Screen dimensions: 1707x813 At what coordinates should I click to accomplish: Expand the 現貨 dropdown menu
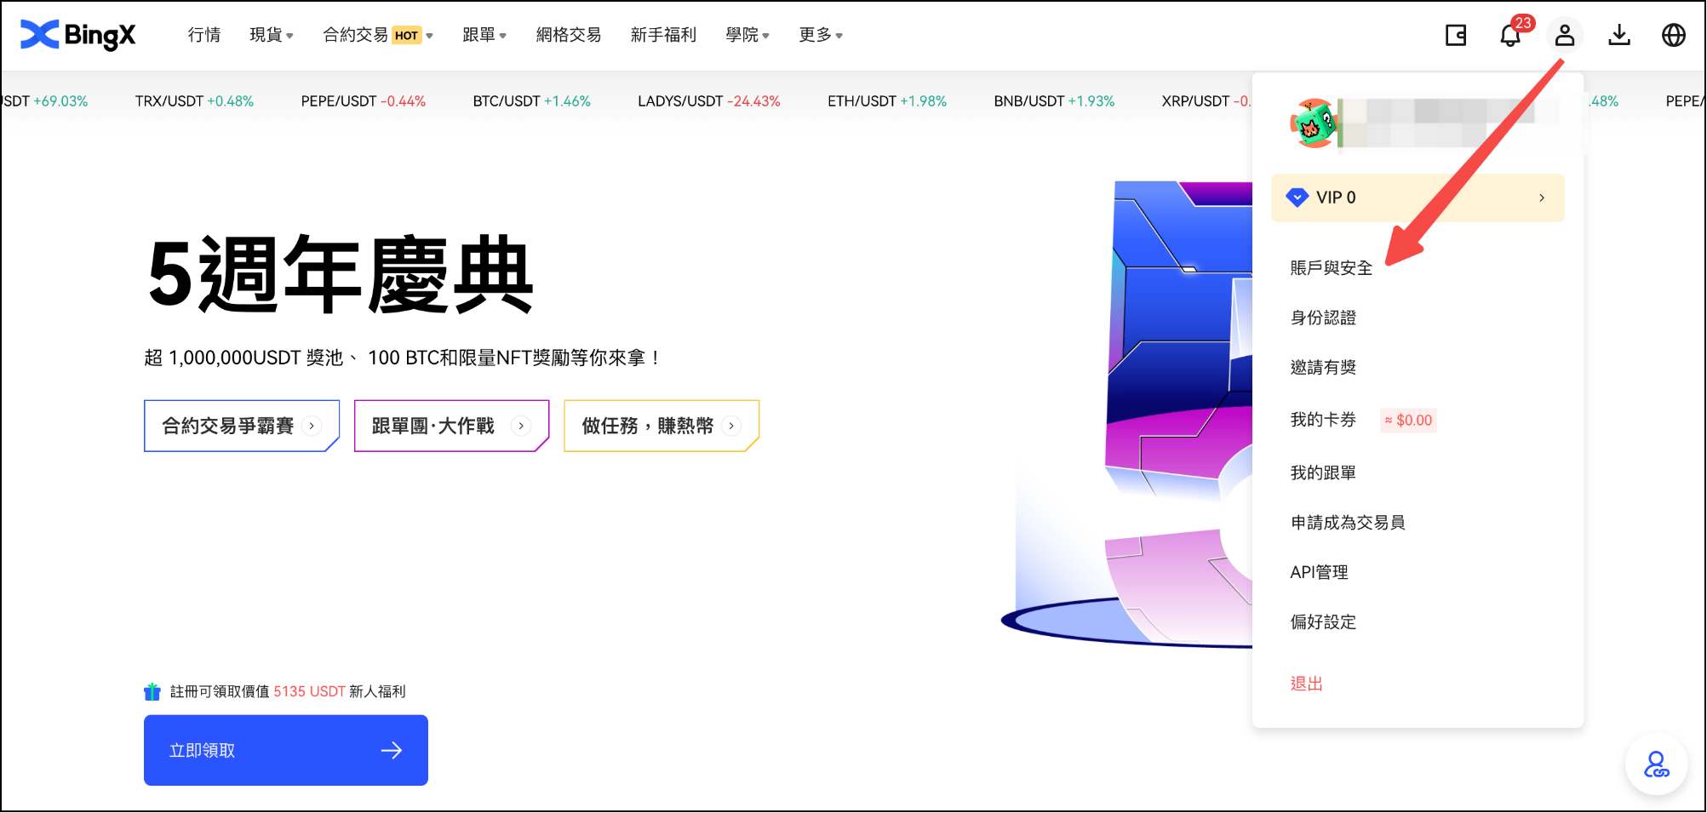271,35
